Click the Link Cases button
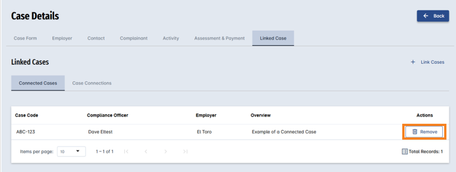Screen dimensions: 456x172 pyautogui.click(x=427, y=62)
